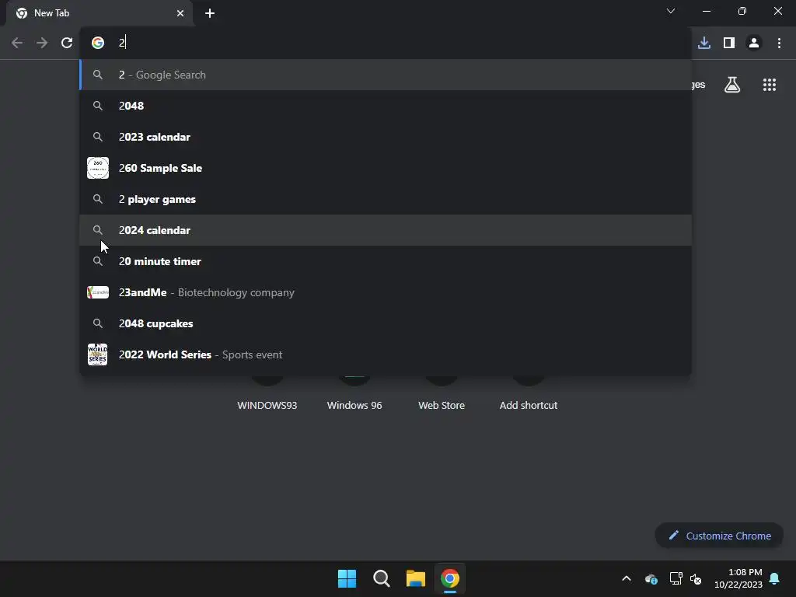Viewport: 796px width, 597px height.
Task: Pick the '2023 calendar' suggestion
Action: tap(386, 137)
